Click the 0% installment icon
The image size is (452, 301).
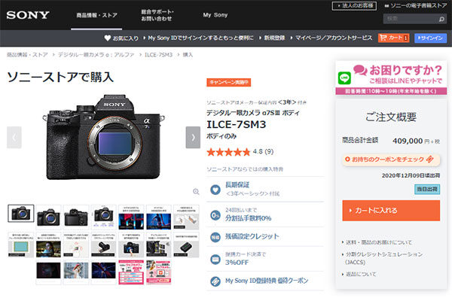pyautogui.click(x=215, y=215)
